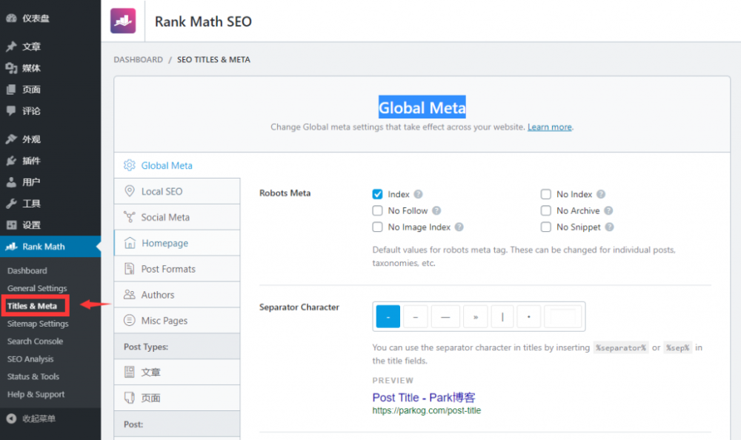
Task: Expand the Rank Math sidebar menu
Action: coord(43,247)
